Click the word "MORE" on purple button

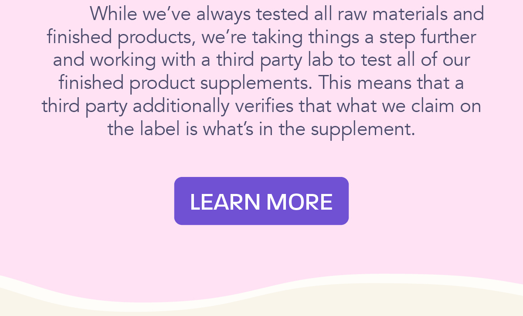pos(299,202)
